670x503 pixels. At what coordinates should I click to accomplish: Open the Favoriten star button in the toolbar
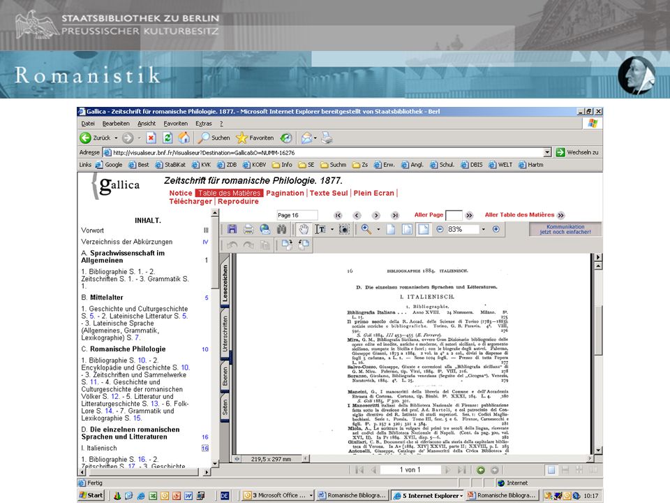[255, 138]
